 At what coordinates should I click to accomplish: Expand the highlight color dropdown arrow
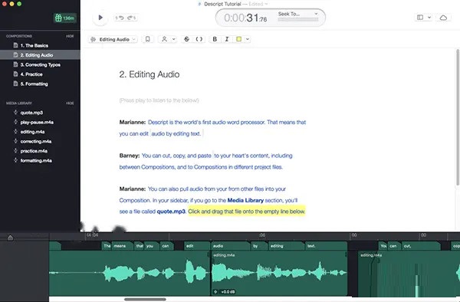(x=248, y=39)
